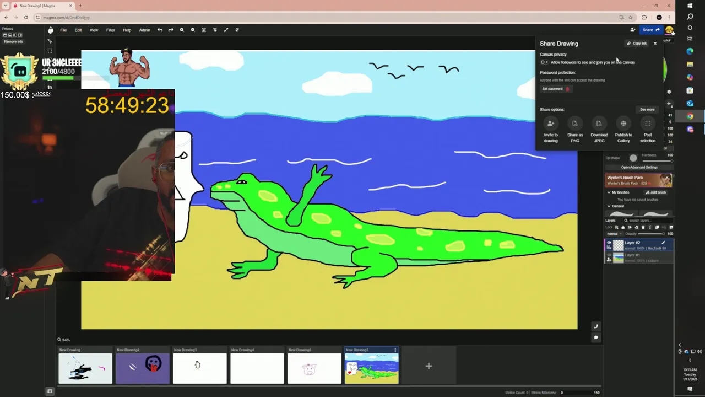Image resolution: width=705 pixels, height=397 pixels.
Task: Undo the last stroke
Action: click(160, 30)
